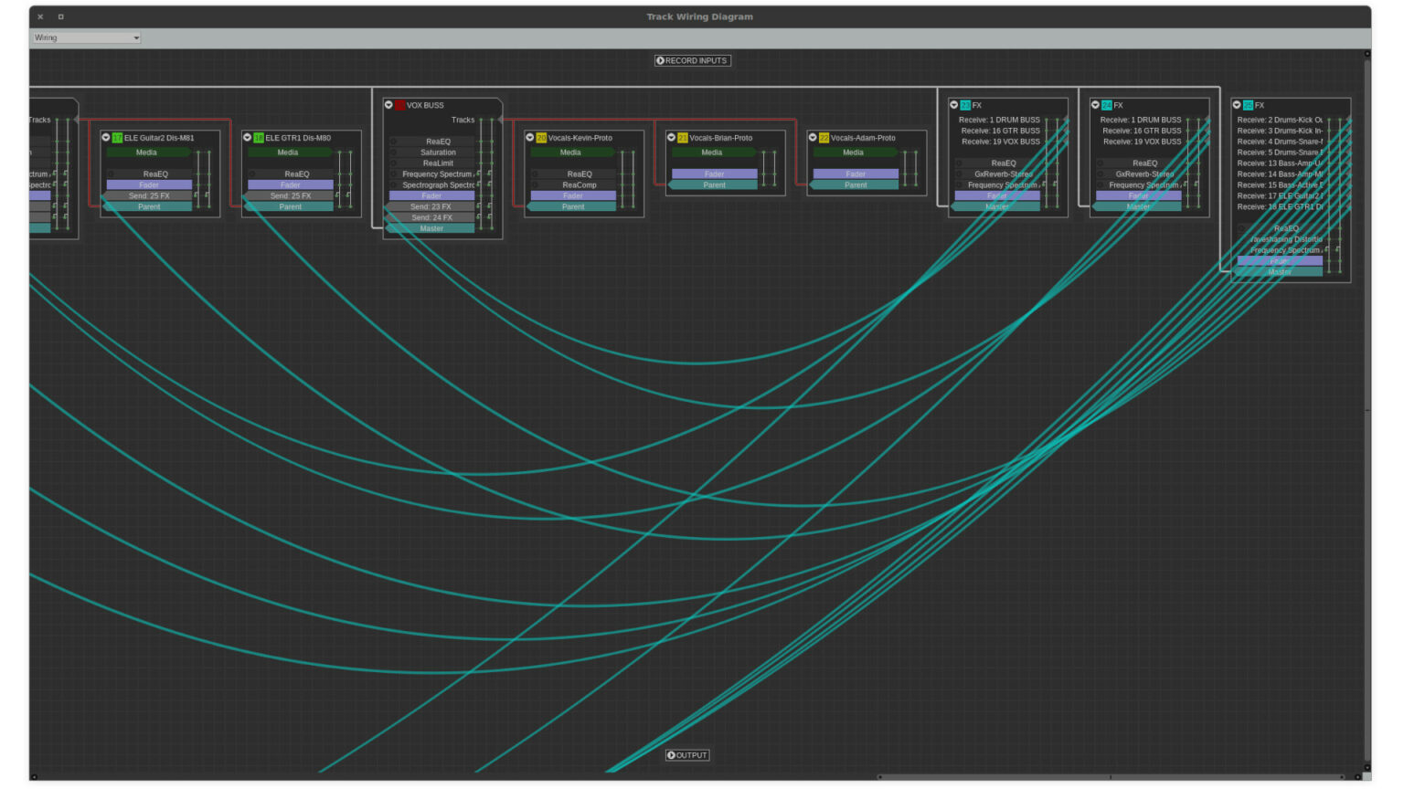Toggle ReaComp bypass circle on Vocals-Kevin-Proto
The image size is (1404, 789).
coord(535,185)
